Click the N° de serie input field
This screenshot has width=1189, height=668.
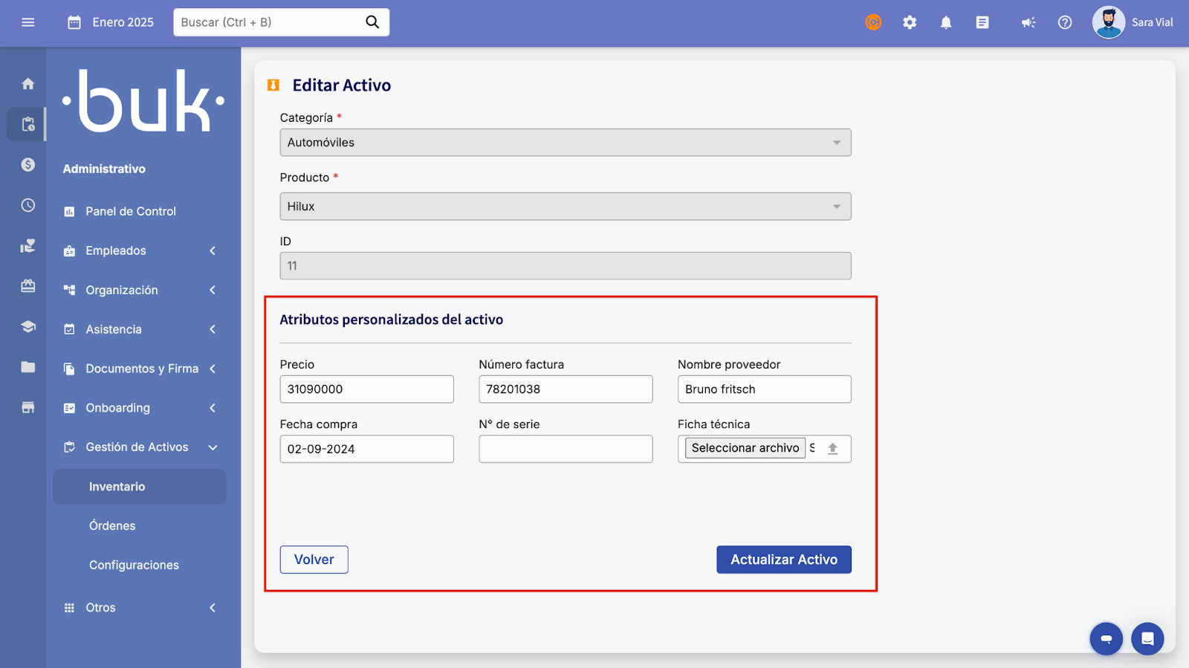click(565, 449)
